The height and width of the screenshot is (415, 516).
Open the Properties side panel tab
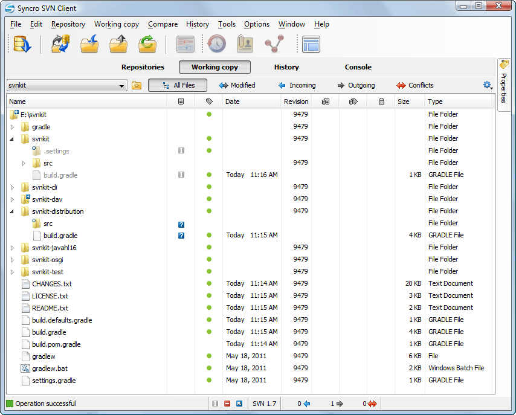504,85
